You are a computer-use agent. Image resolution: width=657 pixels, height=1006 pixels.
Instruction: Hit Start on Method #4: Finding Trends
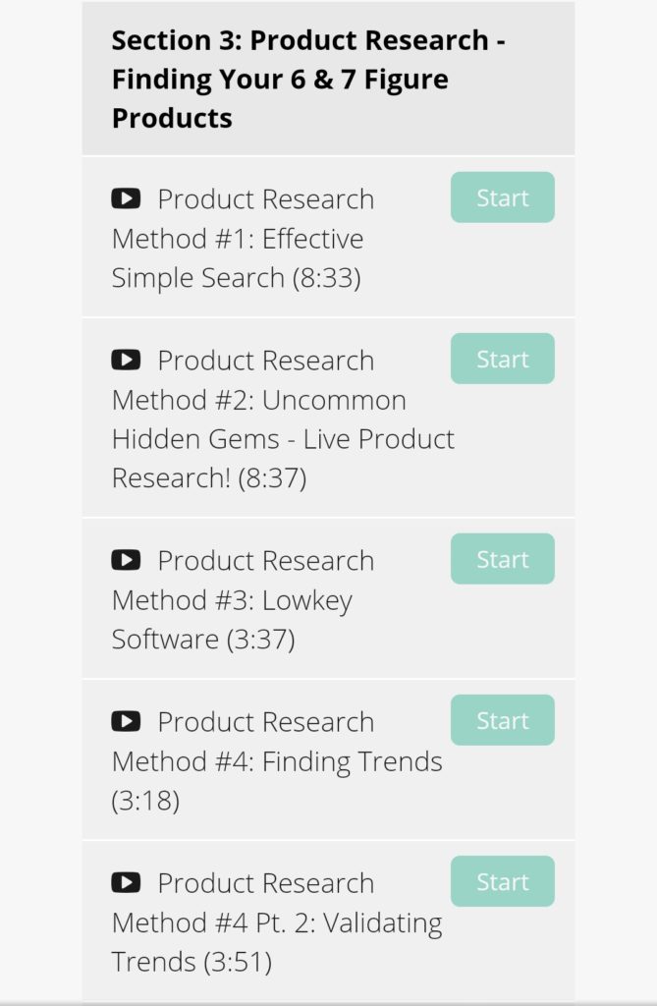pos(502,720)
